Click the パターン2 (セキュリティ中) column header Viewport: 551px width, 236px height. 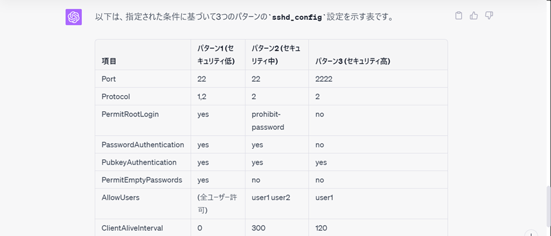[276, 55]
